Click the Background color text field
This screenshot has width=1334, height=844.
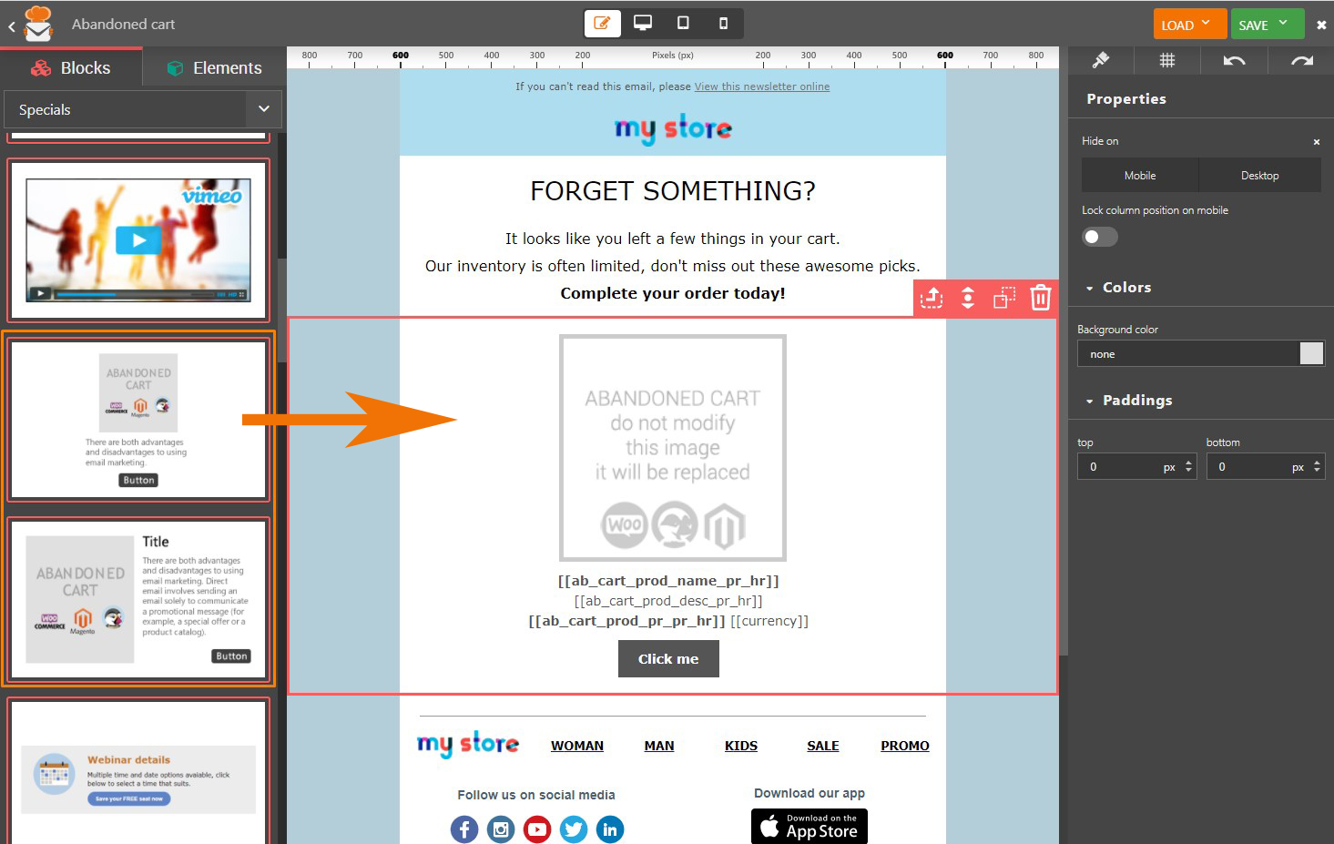click(1188, 354)
